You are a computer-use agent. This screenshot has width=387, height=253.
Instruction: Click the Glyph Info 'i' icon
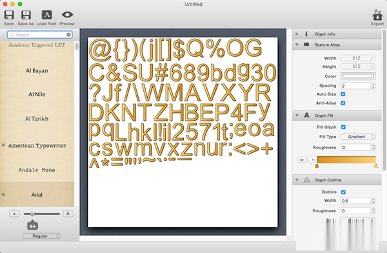click(306, 34)
